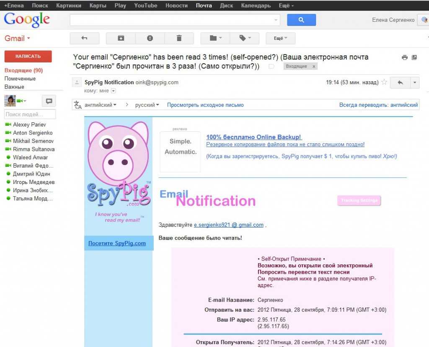Print the message using the printer icon
This screenshot has width=429, height=347.
(404, 57)
